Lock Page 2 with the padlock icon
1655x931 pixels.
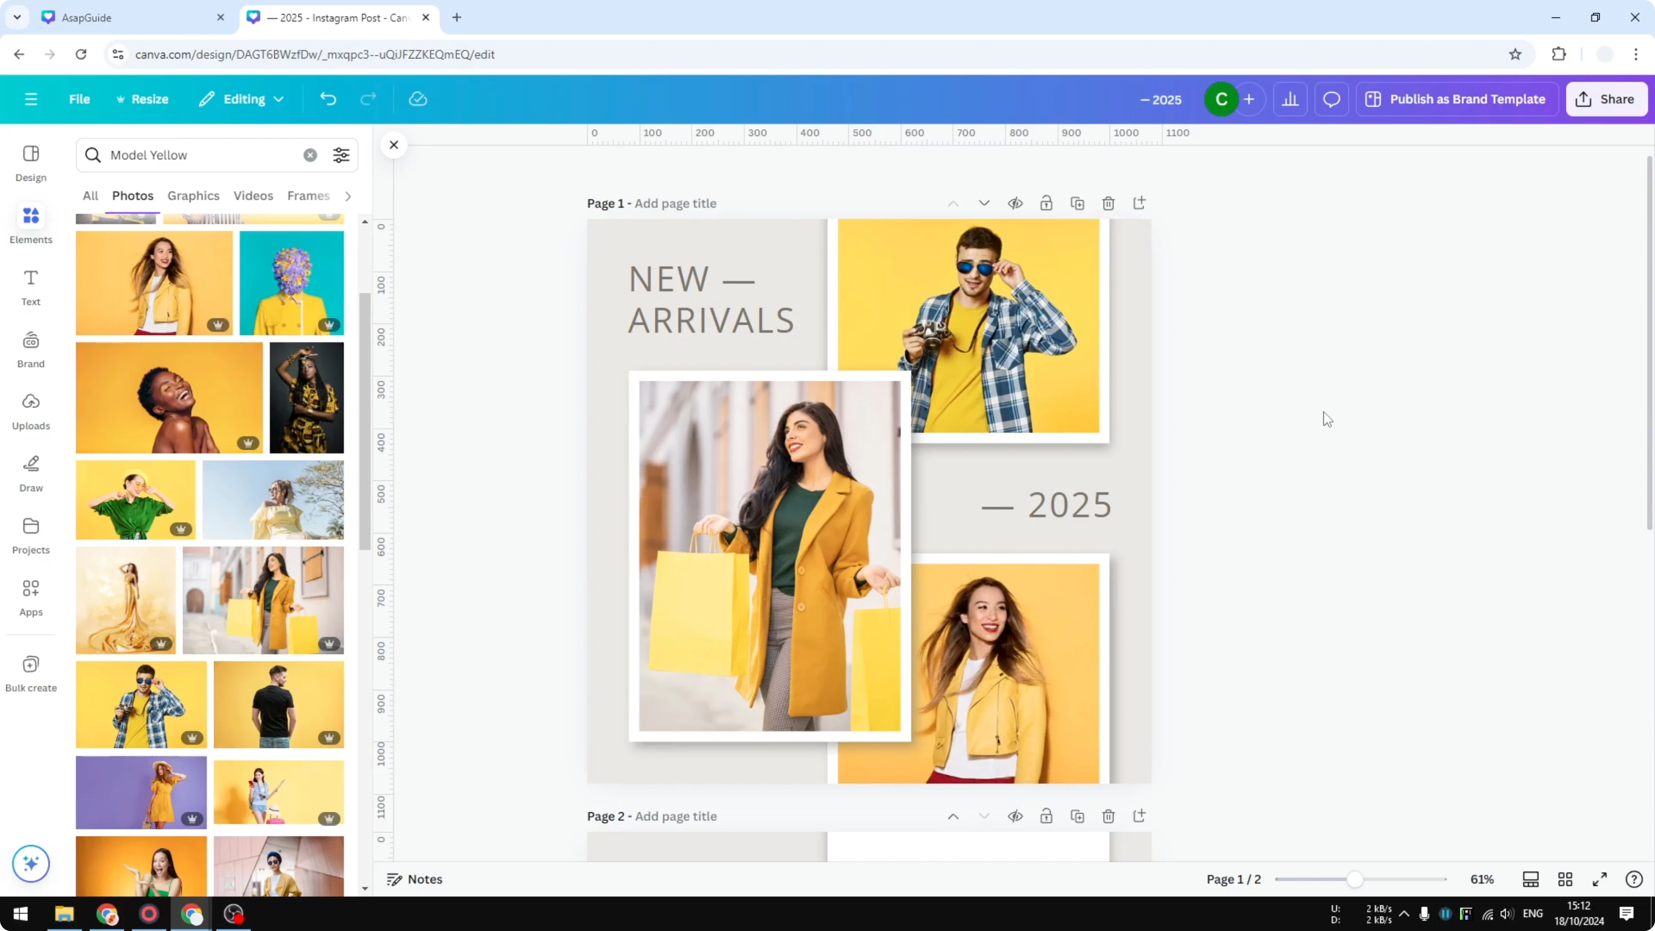point(1047,816)
